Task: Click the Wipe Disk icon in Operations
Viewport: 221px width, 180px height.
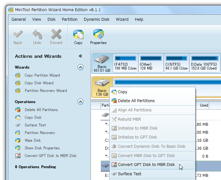Action: click(18, 140)
